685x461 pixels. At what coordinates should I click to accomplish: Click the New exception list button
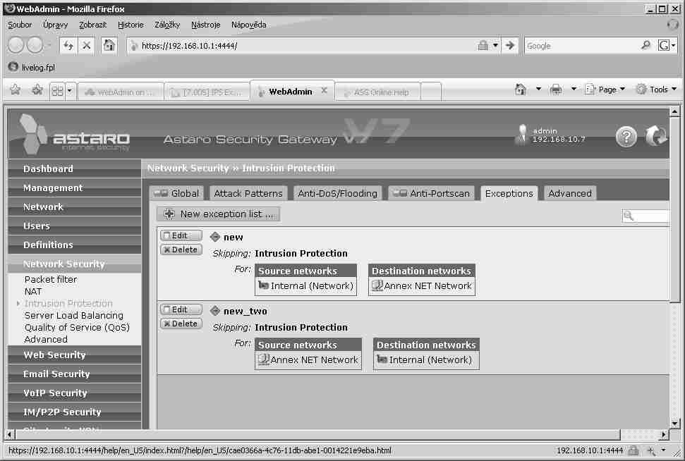[x=219, y=214]
